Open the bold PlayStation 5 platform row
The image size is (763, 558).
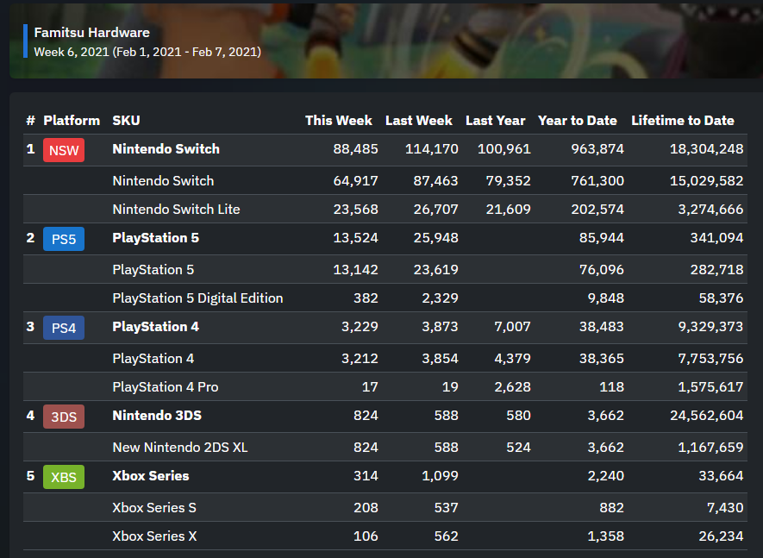[x=385, y=239]
